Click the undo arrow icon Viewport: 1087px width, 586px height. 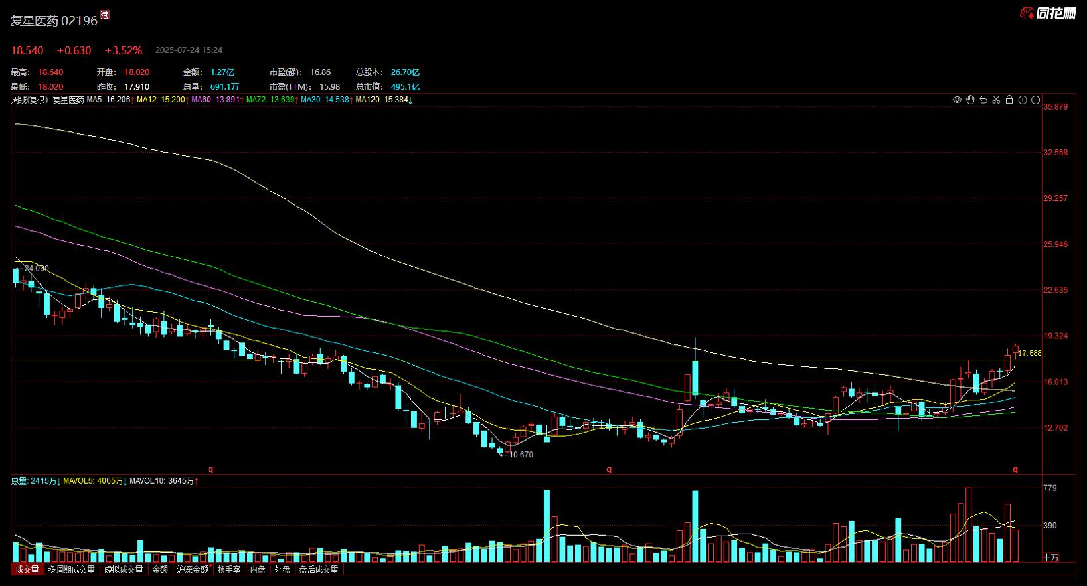tap(983, 100)
